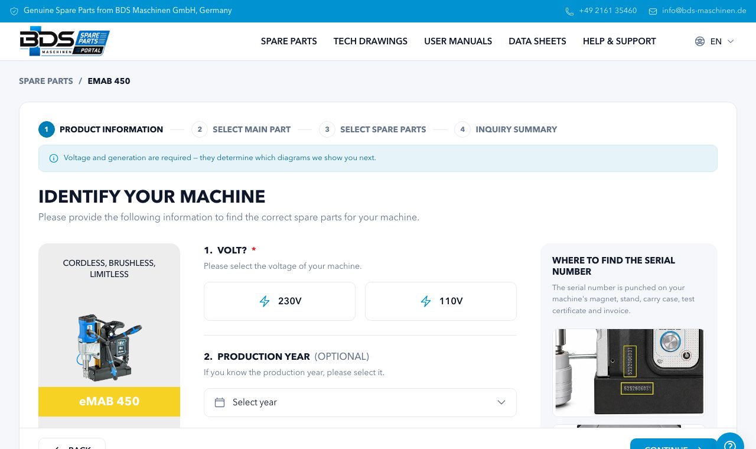Screen dimensions: 756x449
Task: Click the '(OPTIONAL)' label text
Action: coord(342,357)
